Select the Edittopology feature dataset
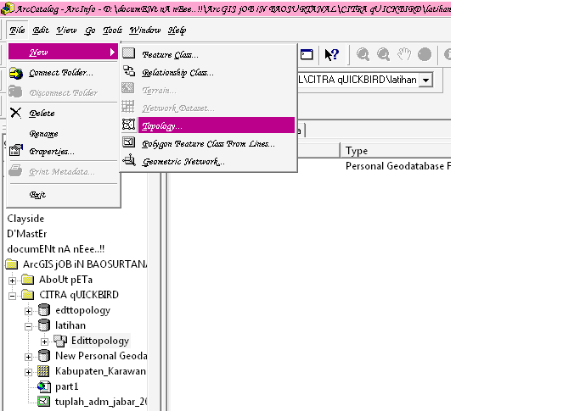This screenshot has height=411, width=580. click(100, 341)
